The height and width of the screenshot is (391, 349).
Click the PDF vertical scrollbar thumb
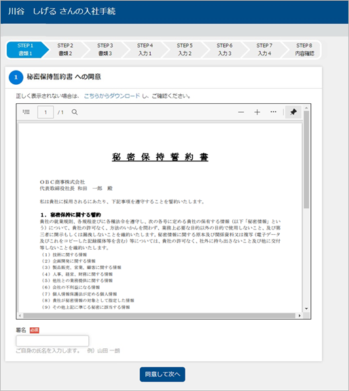pos(306,160)
